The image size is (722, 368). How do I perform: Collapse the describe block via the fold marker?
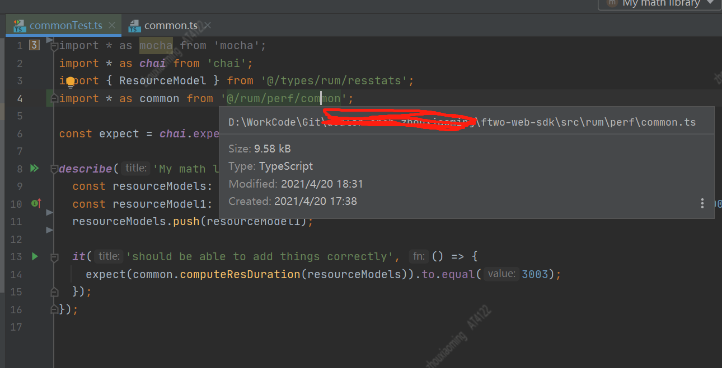pyautogui.click(x=54, y=168)
